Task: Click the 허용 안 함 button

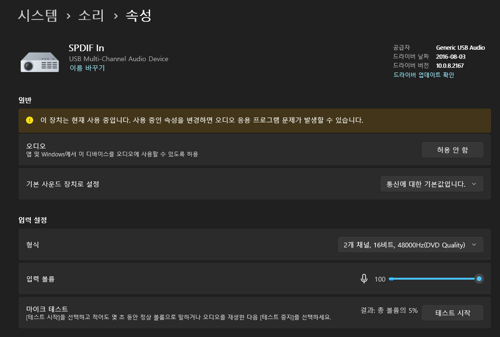Action: pos(453,150)
